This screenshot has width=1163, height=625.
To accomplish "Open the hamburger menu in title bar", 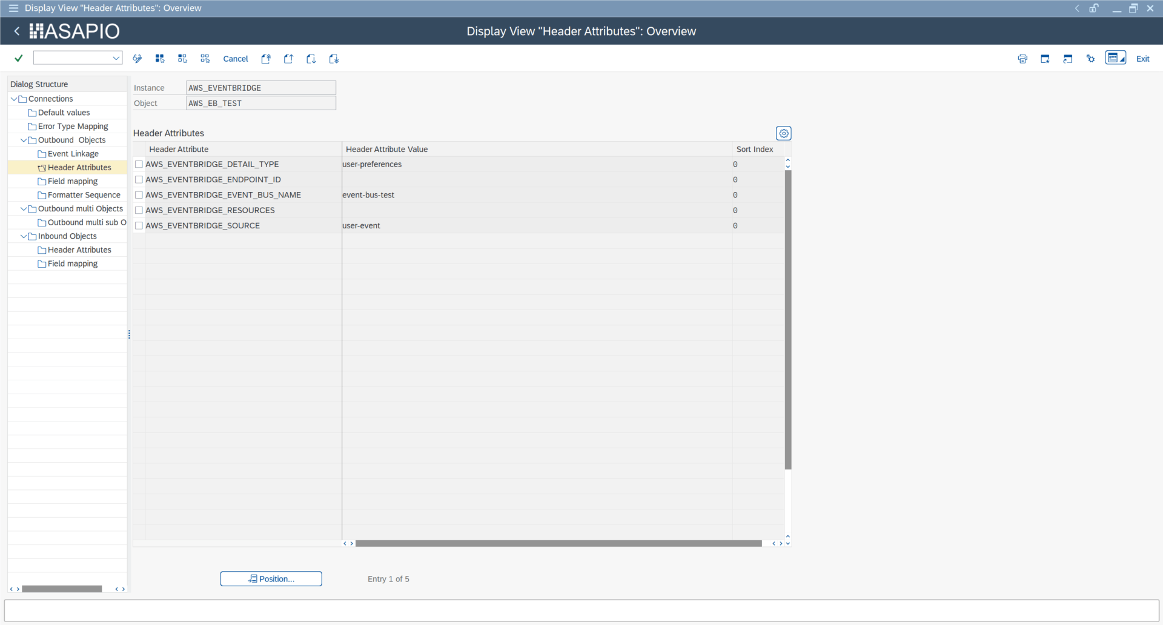I will 13,8.
